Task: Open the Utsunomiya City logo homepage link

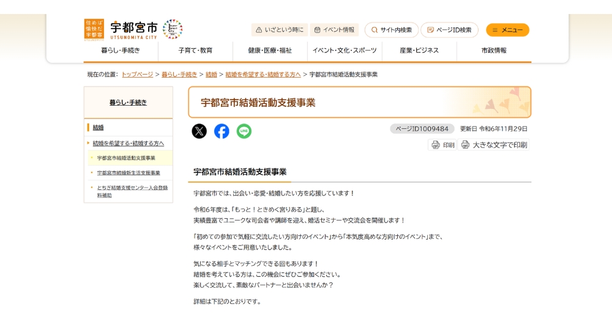Action: coord(121,29)
